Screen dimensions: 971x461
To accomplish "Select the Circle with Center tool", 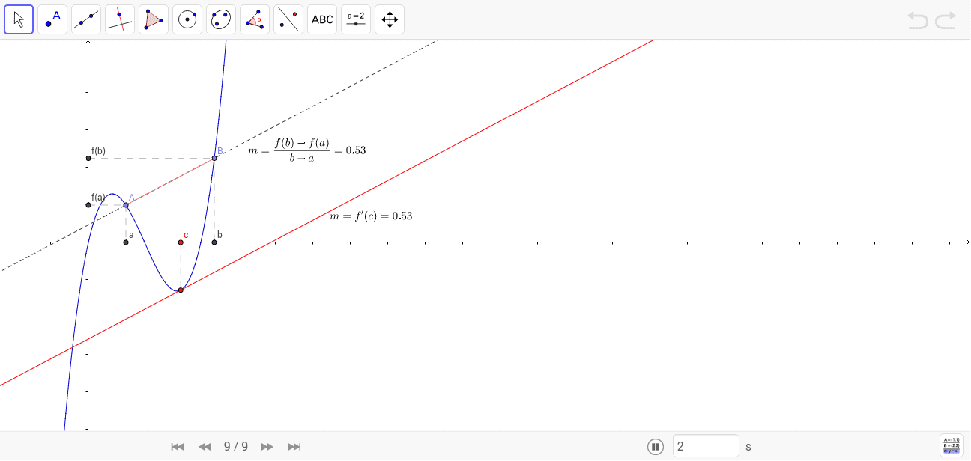I will coord(187,19).
